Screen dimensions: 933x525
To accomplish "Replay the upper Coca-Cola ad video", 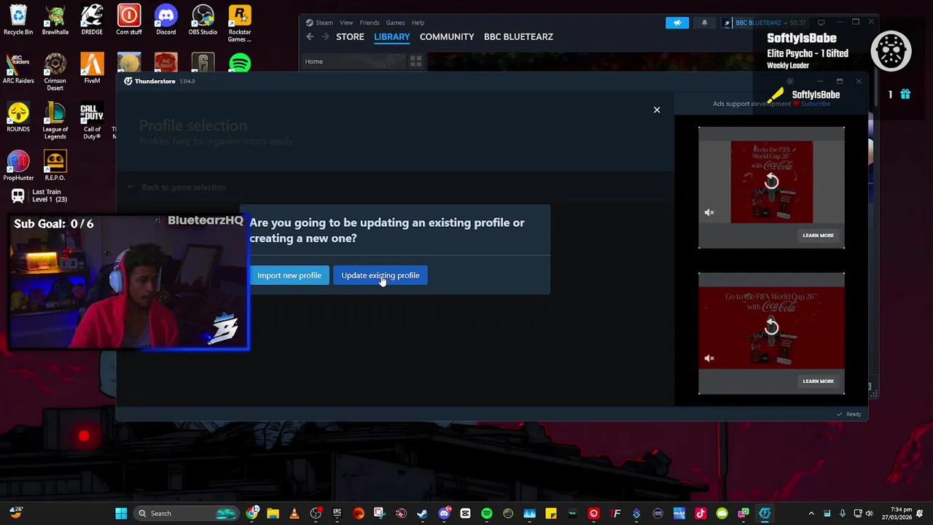I will point(772,182).
